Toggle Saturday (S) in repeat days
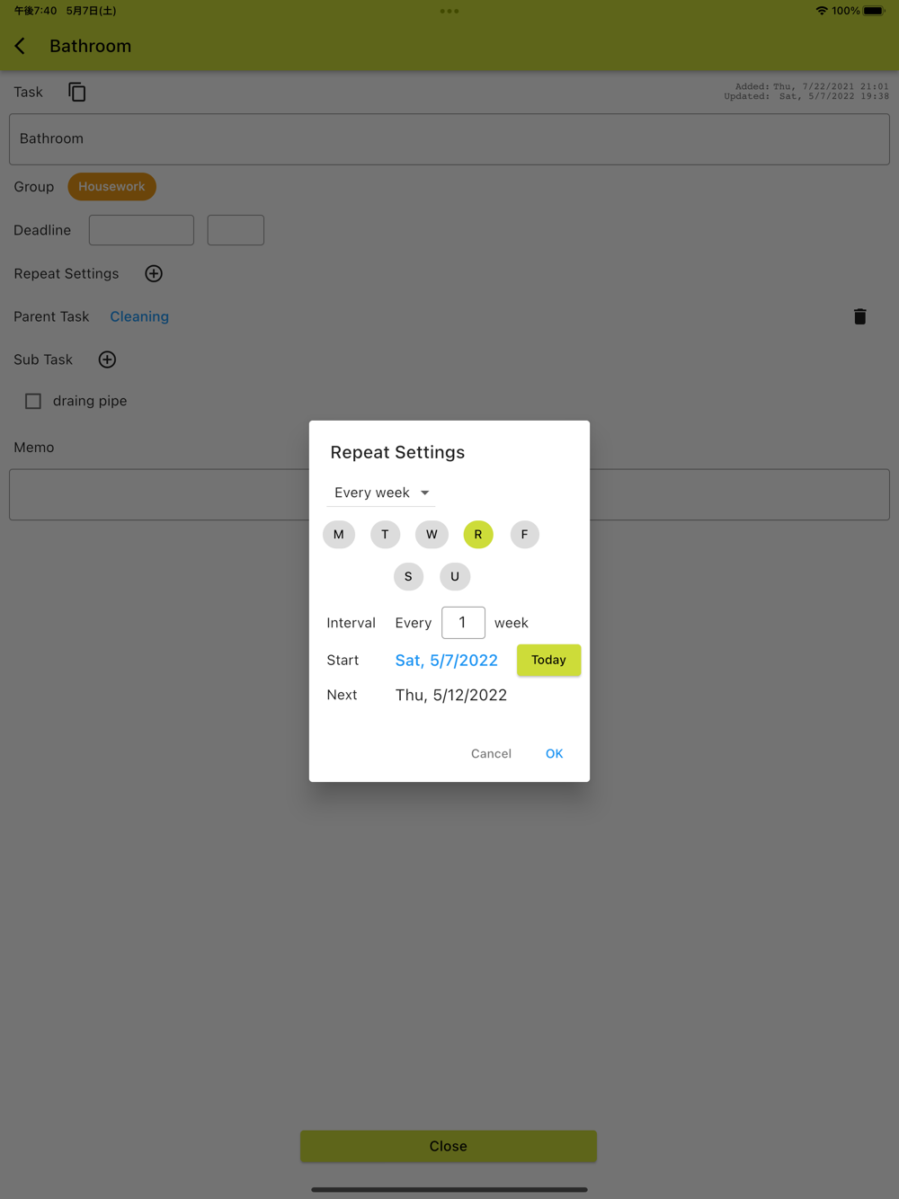 408,577
